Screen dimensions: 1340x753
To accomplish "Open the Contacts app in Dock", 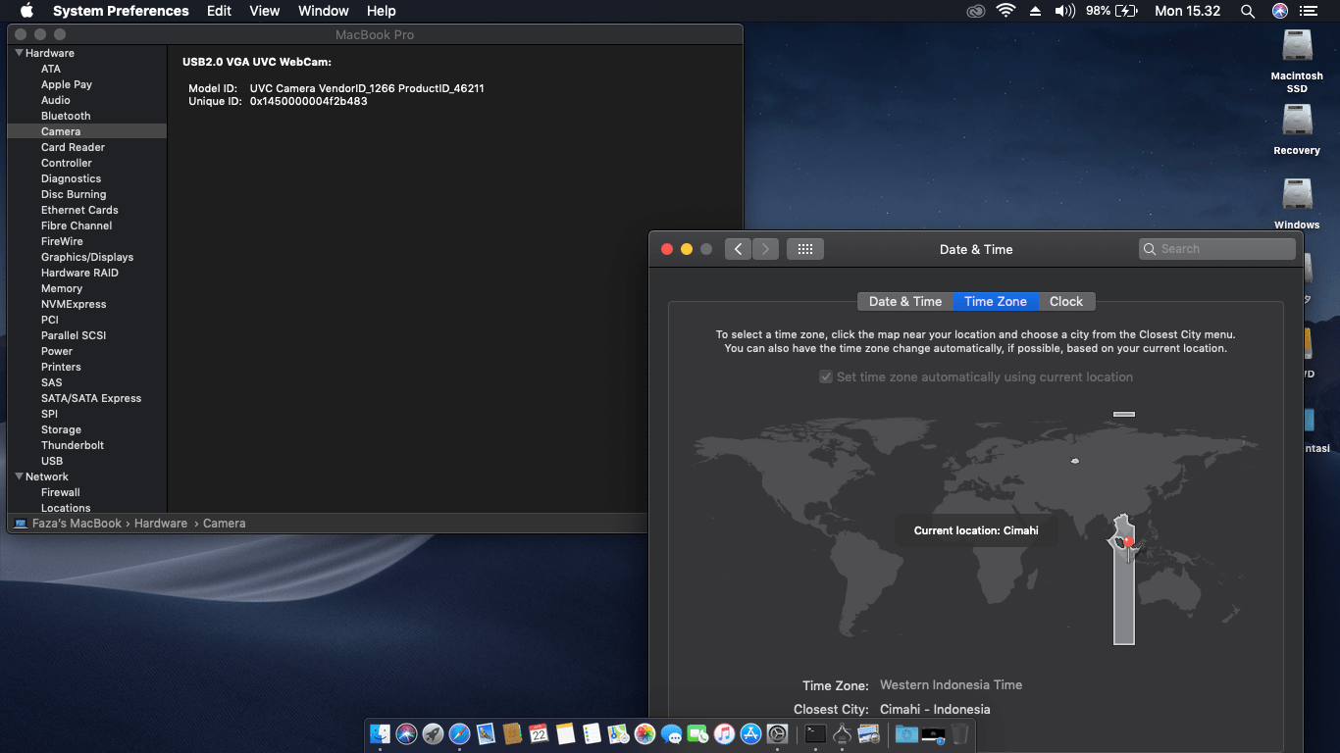I will click(512, 733).
